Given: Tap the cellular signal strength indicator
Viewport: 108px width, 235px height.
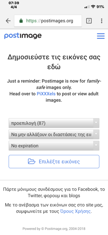Looking at the screenshot, I should click(x=87, y=7).
